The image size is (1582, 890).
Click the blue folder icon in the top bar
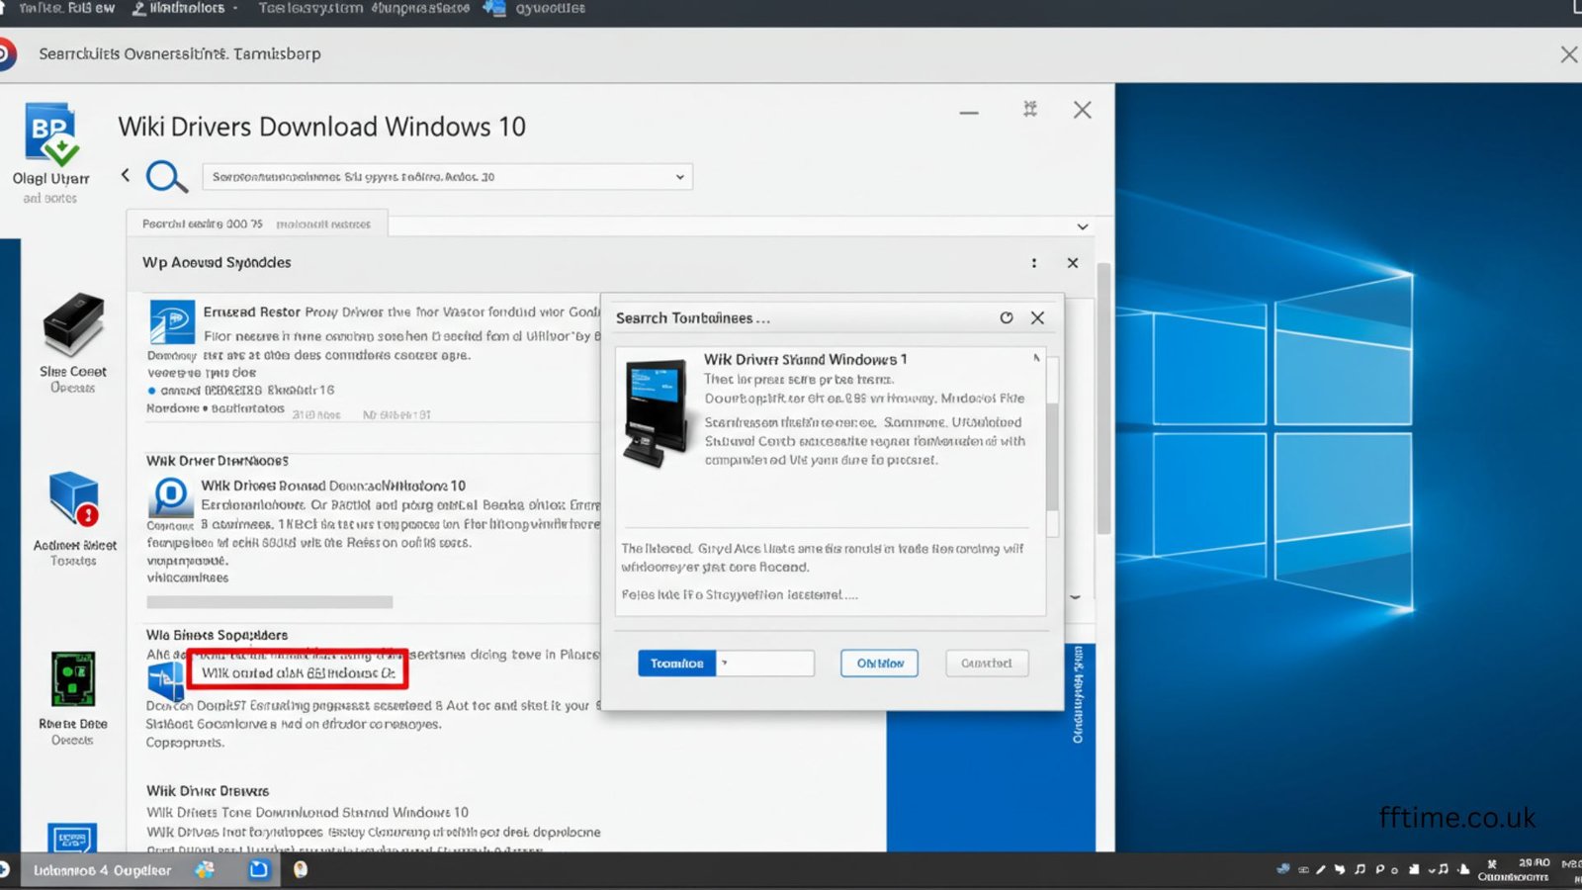494,8
